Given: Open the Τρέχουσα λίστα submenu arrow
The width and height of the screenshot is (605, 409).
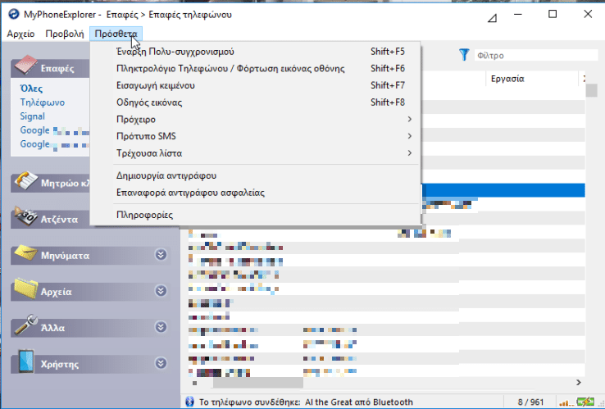Looking at the screenshot, I should click(409, 153).
